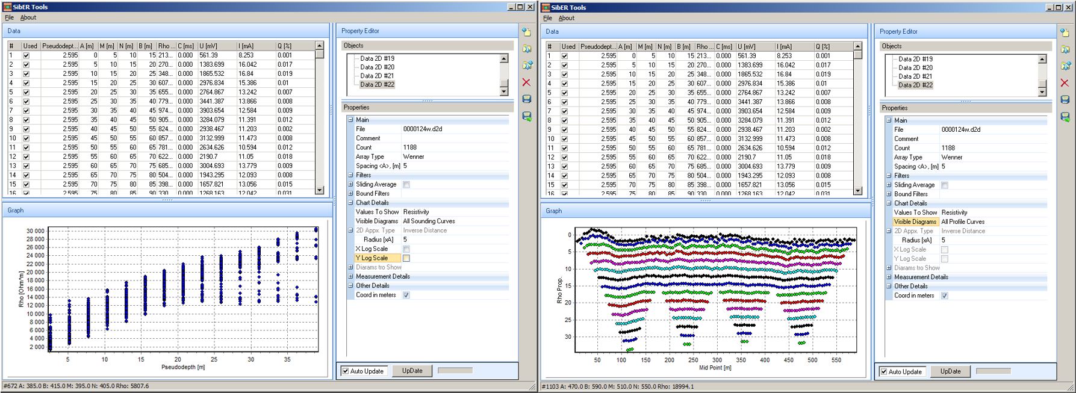
Task: Click the blue save disk icon in left window
Action: (x=527, y=99)
